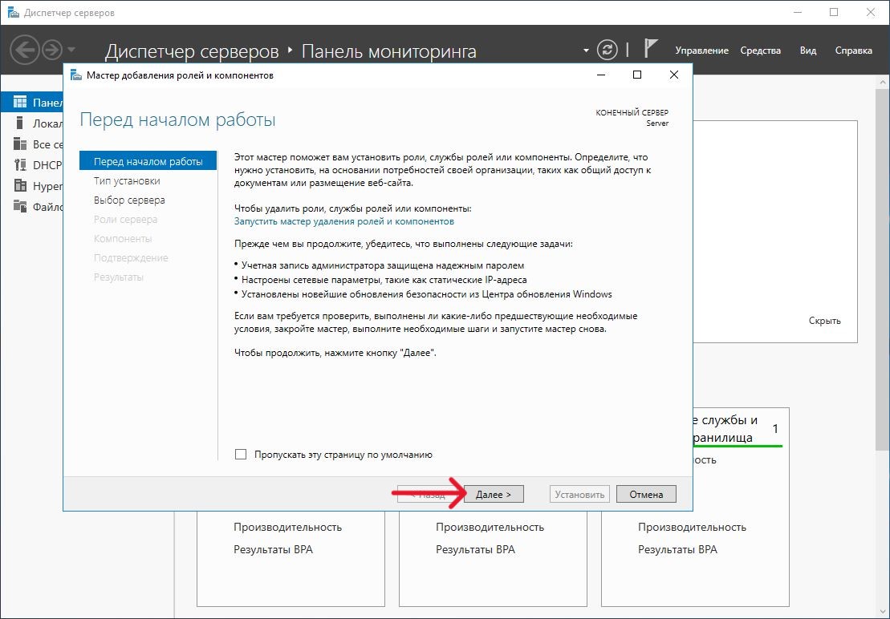Expand the dropdown arrow beside Refresh icon

click(x=586, y=51)
